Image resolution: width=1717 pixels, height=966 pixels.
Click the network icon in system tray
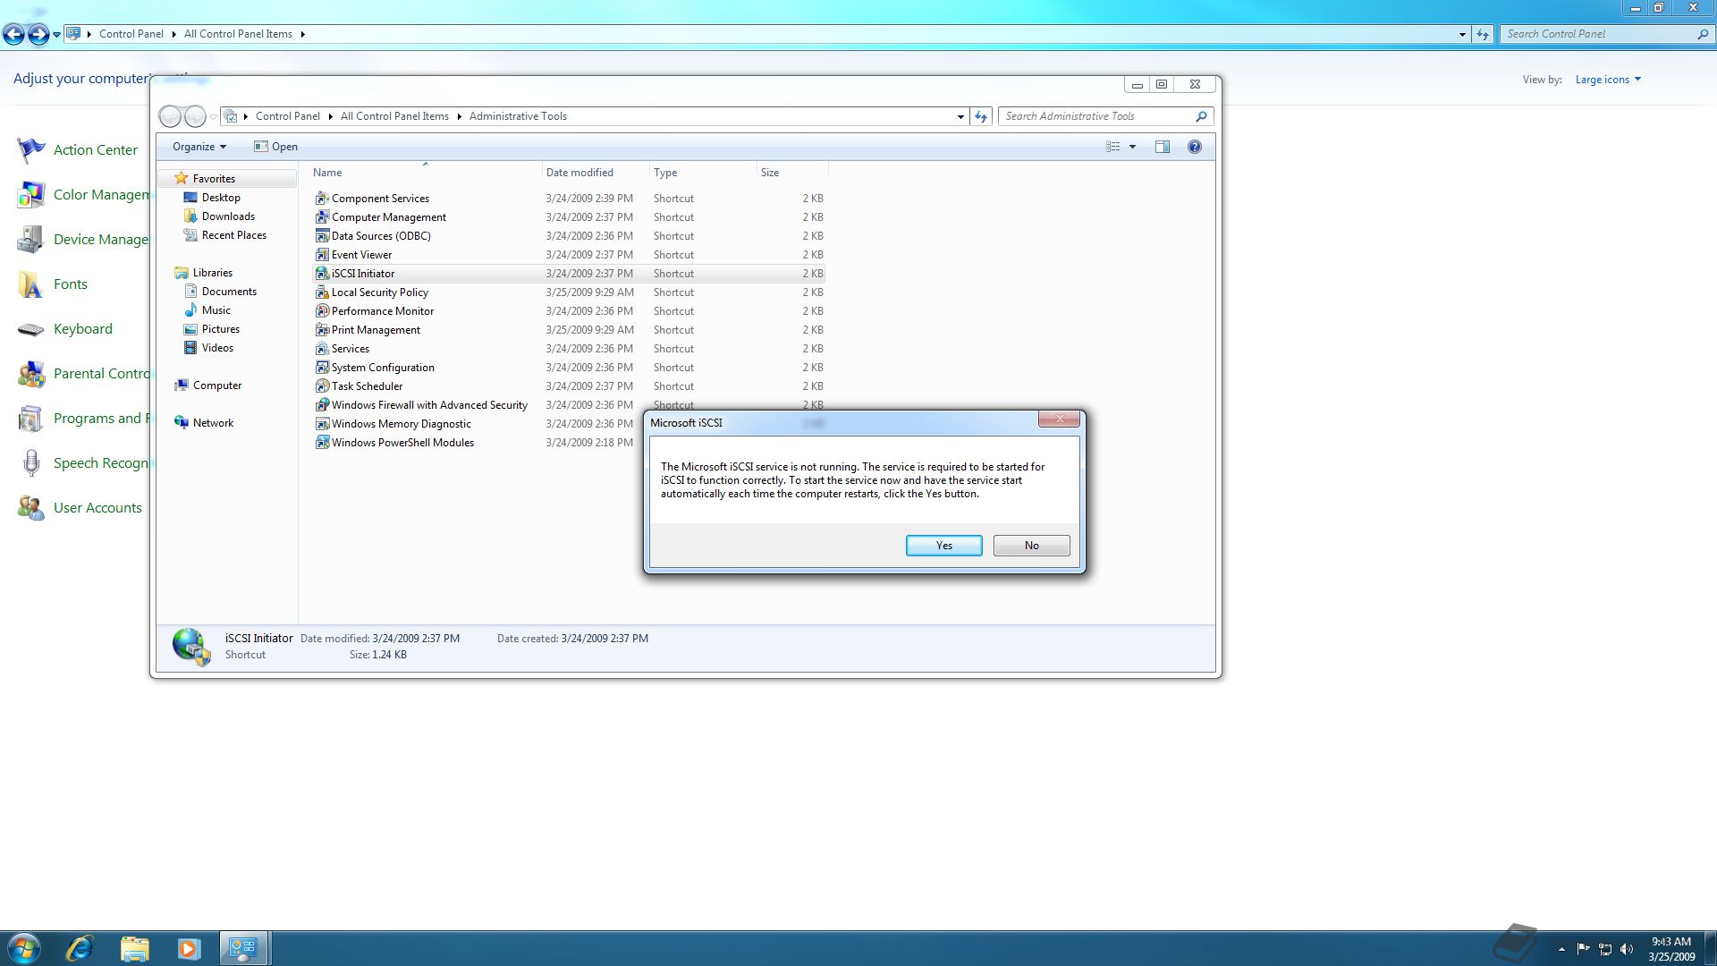click(x=1605, y=949)
